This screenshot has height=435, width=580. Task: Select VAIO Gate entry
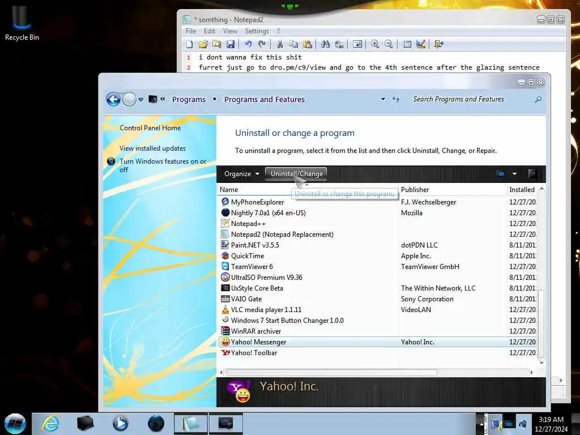378,299
